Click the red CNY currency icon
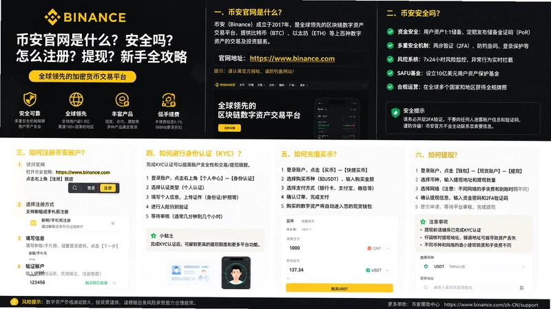Image resolution: width=551 pixels, height=309 pixels. point(369,248)
